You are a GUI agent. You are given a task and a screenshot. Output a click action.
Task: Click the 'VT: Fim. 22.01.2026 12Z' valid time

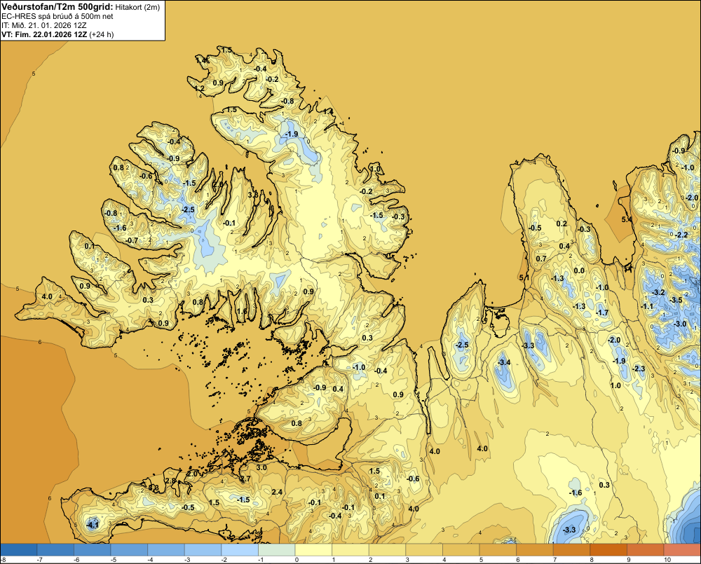(45, 34)
